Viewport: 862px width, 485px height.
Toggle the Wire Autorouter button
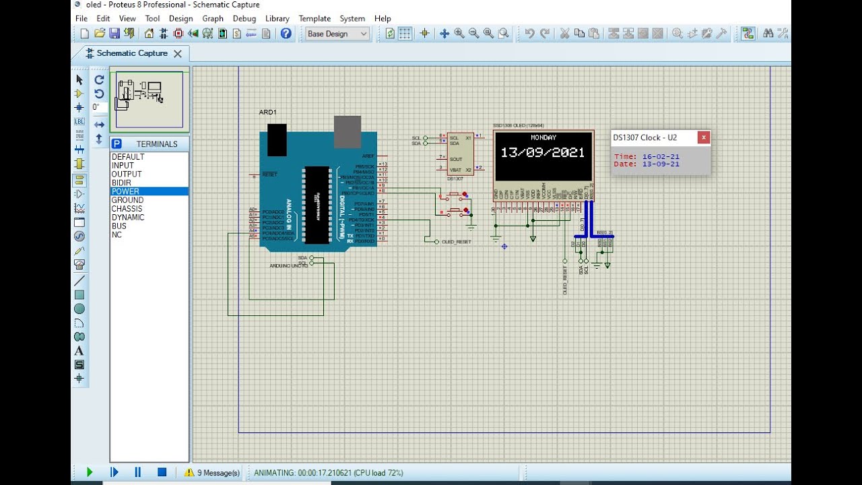pyautogui.click(x=748, y=34)
